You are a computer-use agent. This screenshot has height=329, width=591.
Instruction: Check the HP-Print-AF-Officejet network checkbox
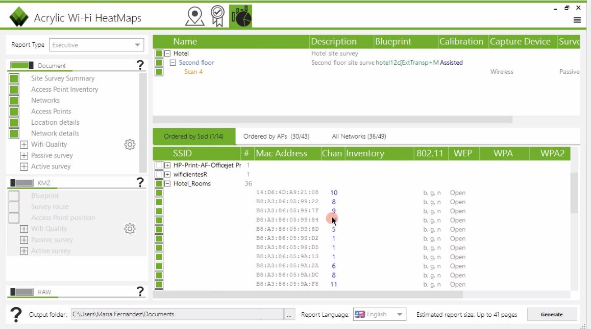coord(159,165)
